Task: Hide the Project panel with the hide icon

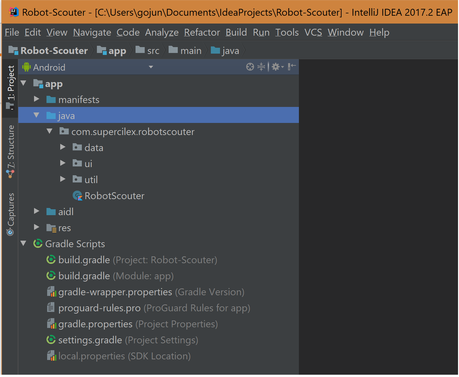Action: pyautogui.click(x=292, y=67)
